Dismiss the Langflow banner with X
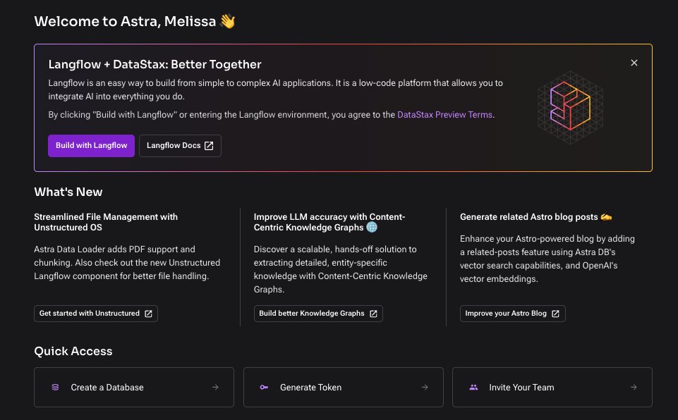 tap(634, 63)
